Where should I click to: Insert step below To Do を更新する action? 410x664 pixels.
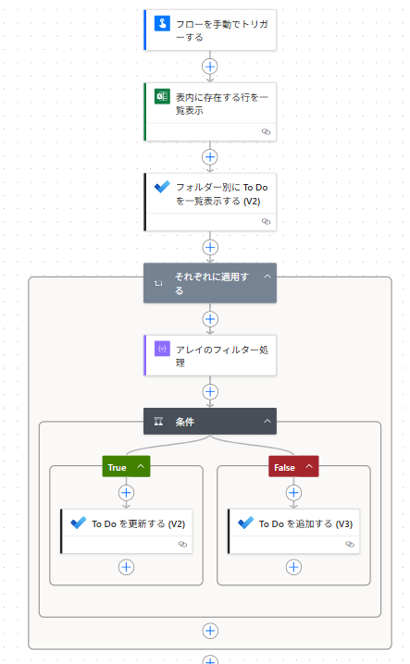127,567
